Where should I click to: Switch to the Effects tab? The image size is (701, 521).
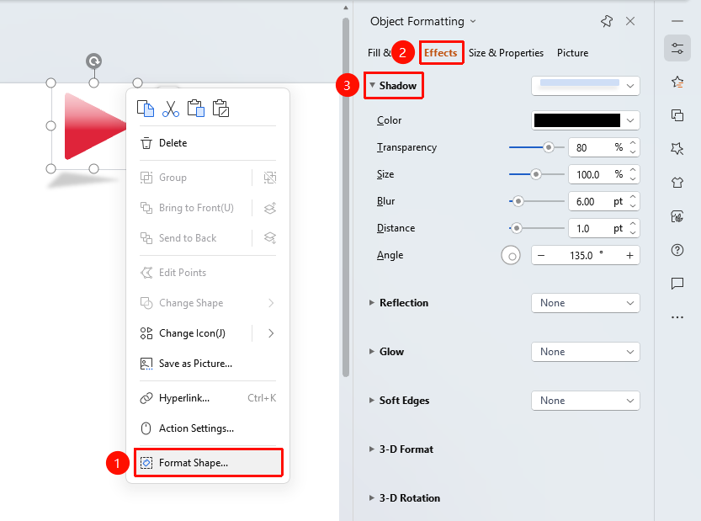pos(441,53)
